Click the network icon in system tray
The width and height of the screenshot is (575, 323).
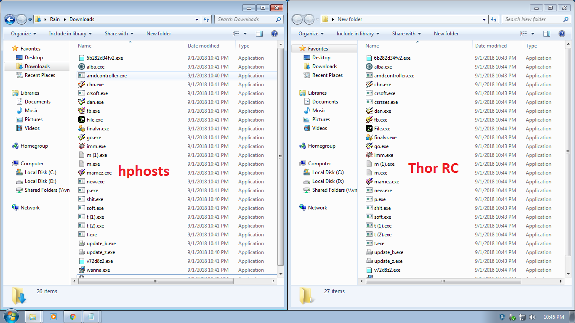[522, 317]
